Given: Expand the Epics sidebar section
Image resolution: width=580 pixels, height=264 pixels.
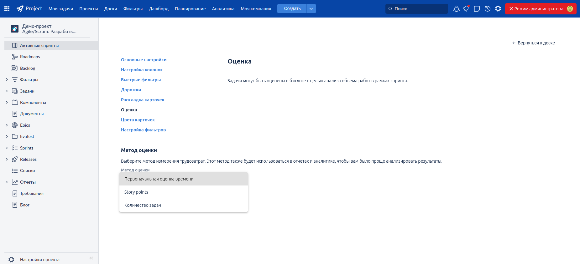Looking at the screenshot, I should click(7, 125).
